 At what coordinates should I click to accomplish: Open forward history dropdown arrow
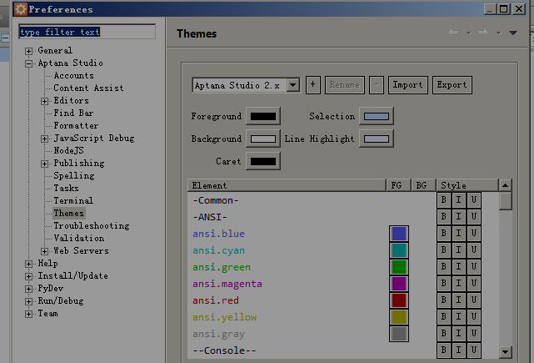click(x=498, y=33)
